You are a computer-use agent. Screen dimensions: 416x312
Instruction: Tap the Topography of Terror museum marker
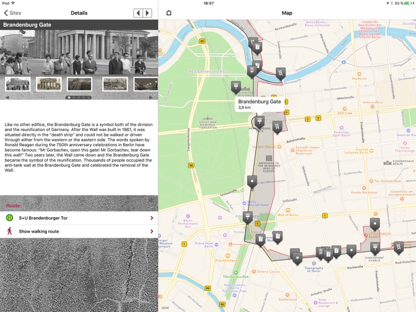tap(314, 268)
